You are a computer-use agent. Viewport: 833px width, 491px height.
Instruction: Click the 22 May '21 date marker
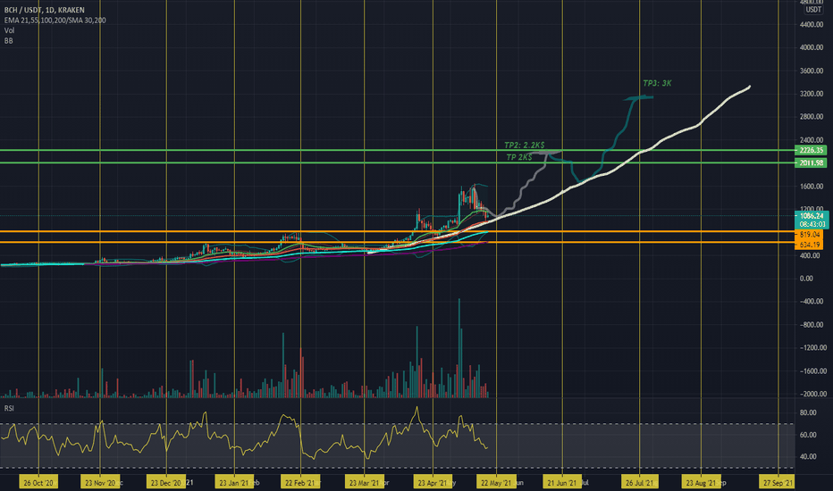point(496,482)
